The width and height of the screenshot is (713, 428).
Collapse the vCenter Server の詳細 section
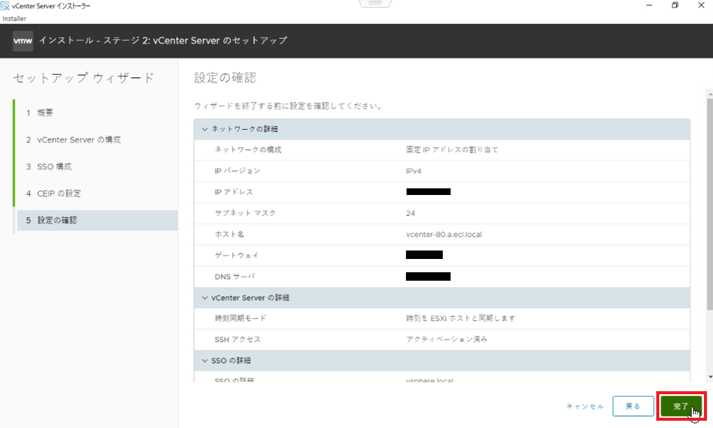[204, 298]
